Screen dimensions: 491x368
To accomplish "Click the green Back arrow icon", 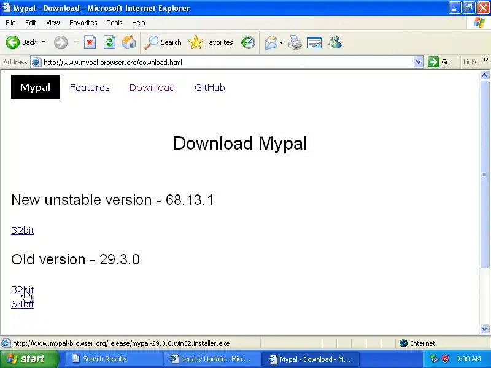I will [13, 42].
